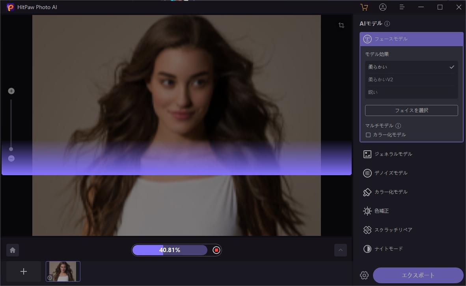The width and height of the screenshot is (466, 286).
Task: Choose スクラッチリペア from model list
Action: 393,230
